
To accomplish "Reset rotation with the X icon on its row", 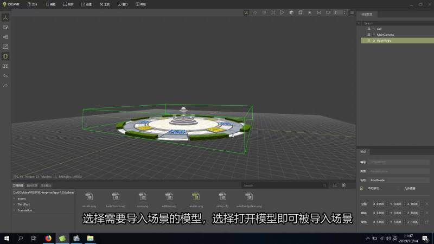I will pyautogui.click(x=427, y=213).
